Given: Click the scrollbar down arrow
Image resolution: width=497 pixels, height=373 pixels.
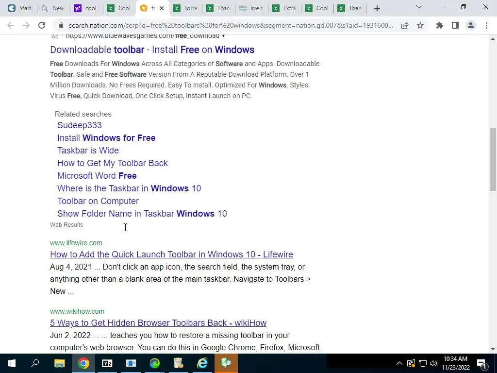Looking at the screenshot, I should coord(493,349).
